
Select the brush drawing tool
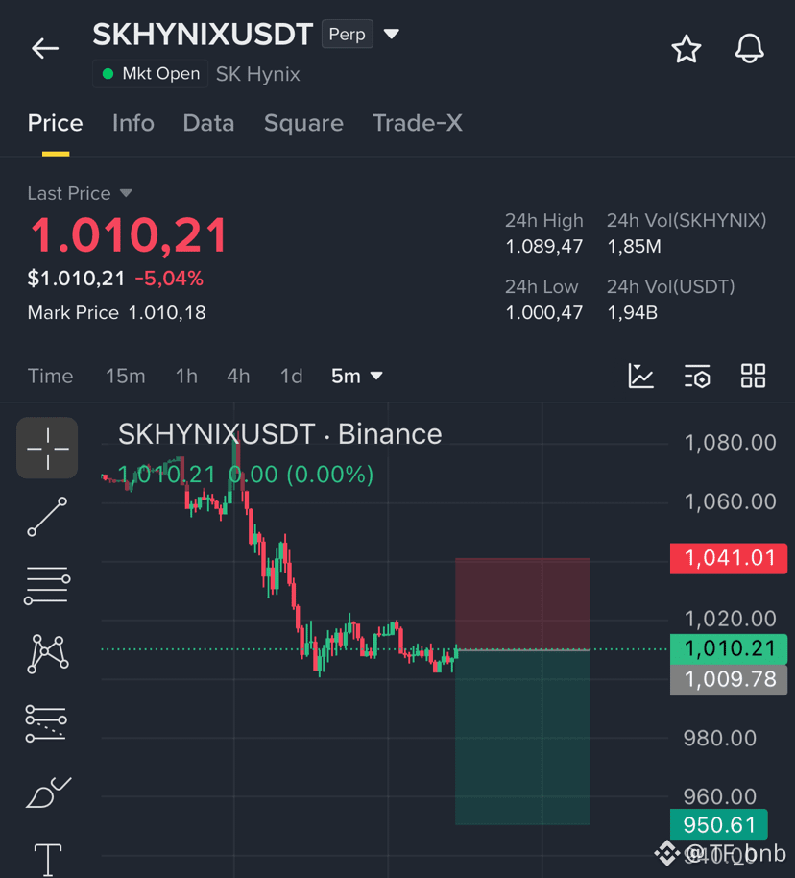(x=48, y=793)
